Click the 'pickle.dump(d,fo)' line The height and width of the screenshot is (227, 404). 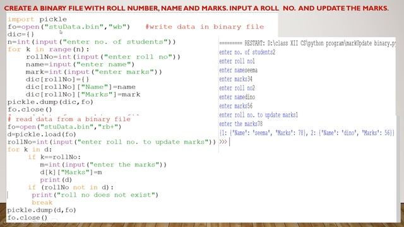pyautogui.click(x=42, y=210)
